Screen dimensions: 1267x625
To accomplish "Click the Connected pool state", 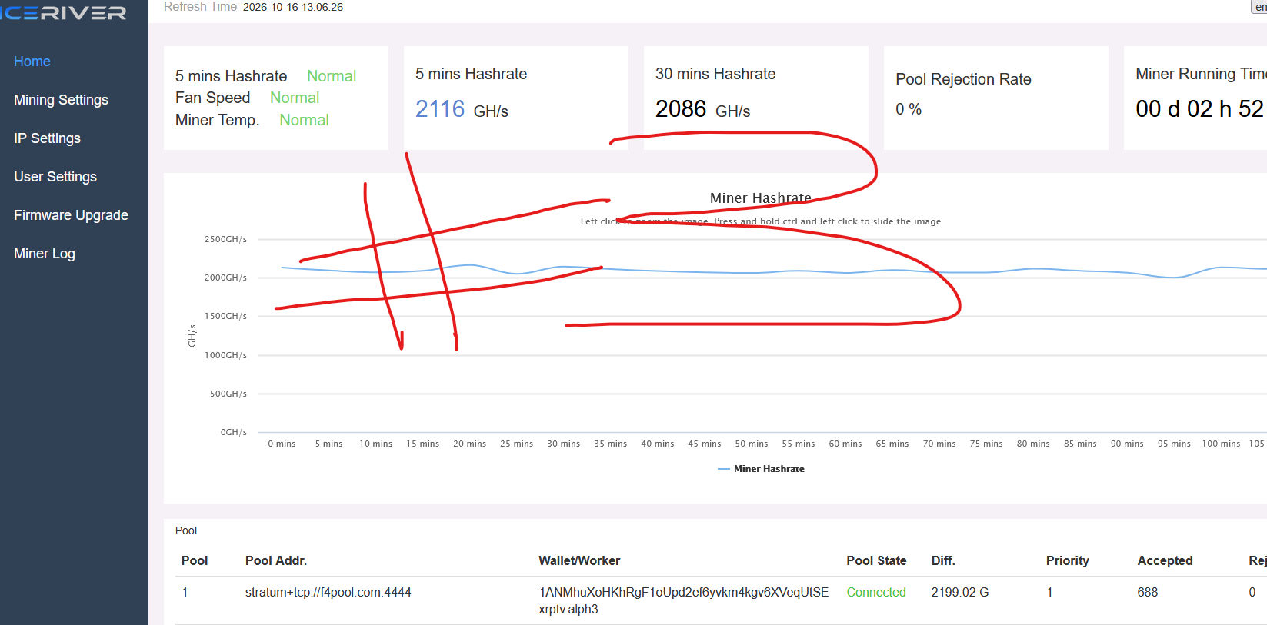I will point(876,593).
